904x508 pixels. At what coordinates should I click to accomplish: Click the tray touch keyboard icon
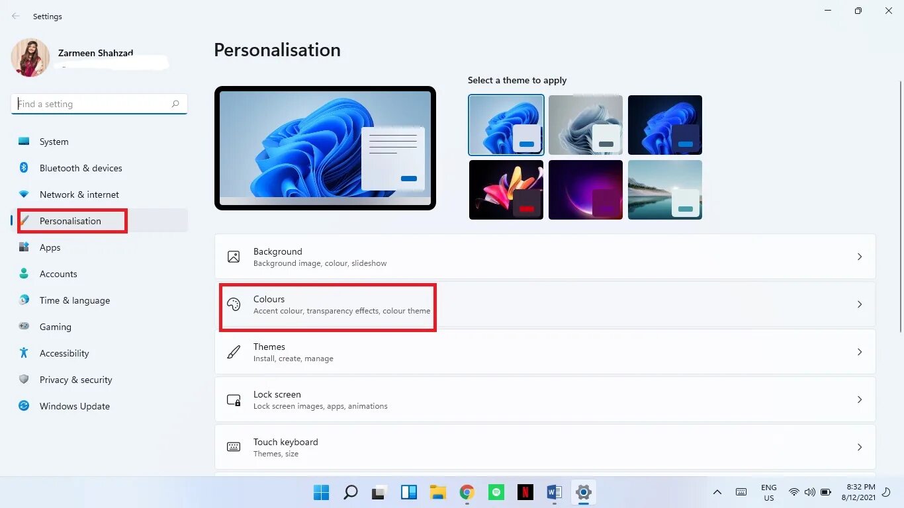[741, 492]
